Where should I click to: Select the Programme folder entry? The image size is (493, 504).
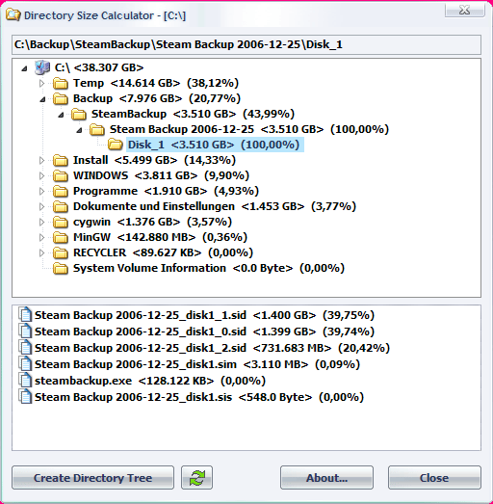tap(166, 191)
